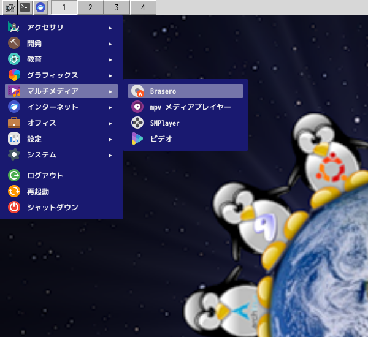Launch ビデオ from the submenu

(x=185, y=139)
